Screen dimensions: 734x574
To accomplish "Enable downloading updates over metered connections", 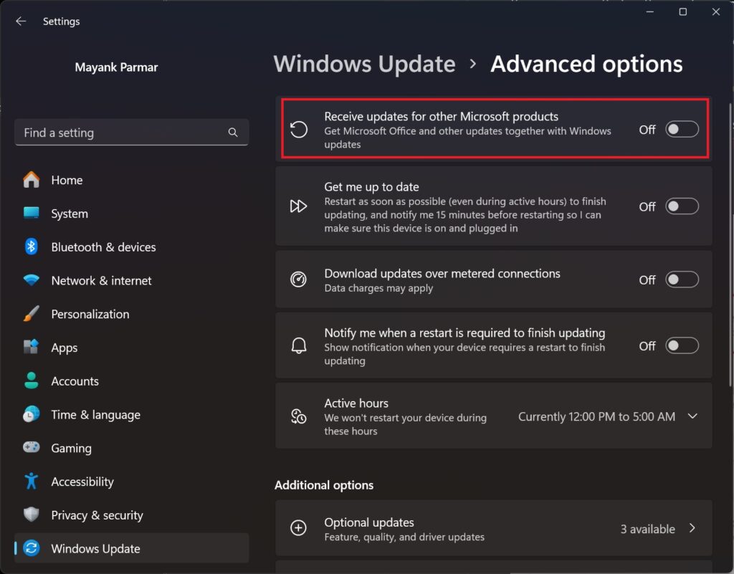I will point(681,279).
